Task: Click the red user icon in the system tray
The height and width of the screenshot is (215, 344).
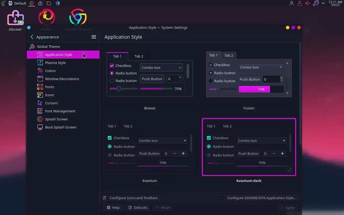Action: click(299, 3)
